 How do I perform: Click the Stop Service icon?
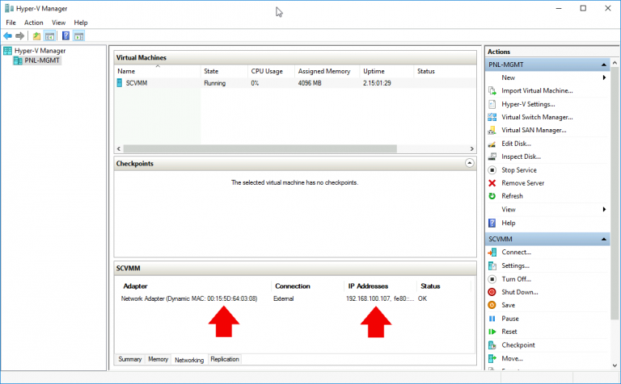point(492,170)
